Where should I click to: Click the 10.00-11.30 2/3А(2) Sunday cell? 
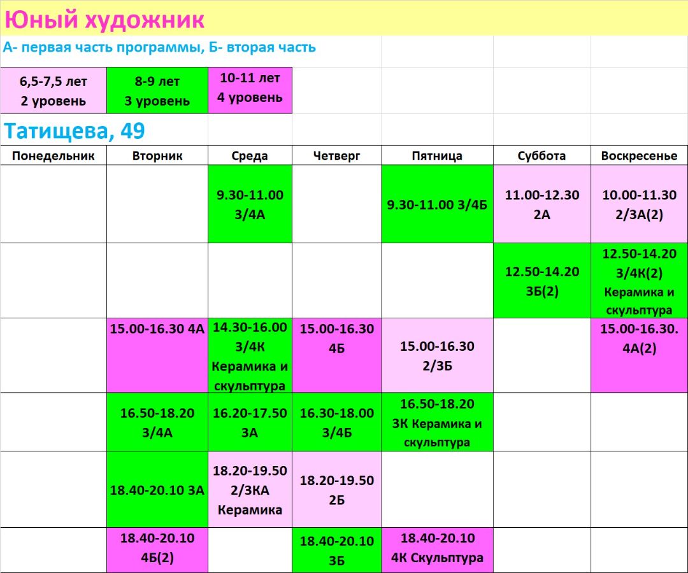pos(639,204)
